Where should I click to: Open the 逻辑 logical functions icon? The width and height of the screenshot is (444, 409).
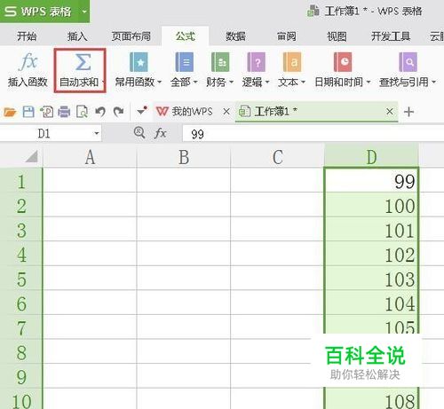[257, 62]
